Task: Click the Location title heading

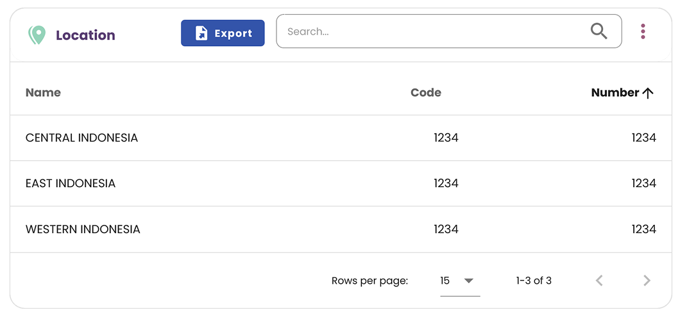Action: tap(85, 35)
